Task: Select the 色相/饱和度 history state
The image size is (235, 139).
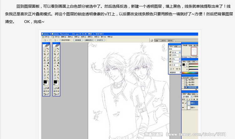Action: (191, 87)
